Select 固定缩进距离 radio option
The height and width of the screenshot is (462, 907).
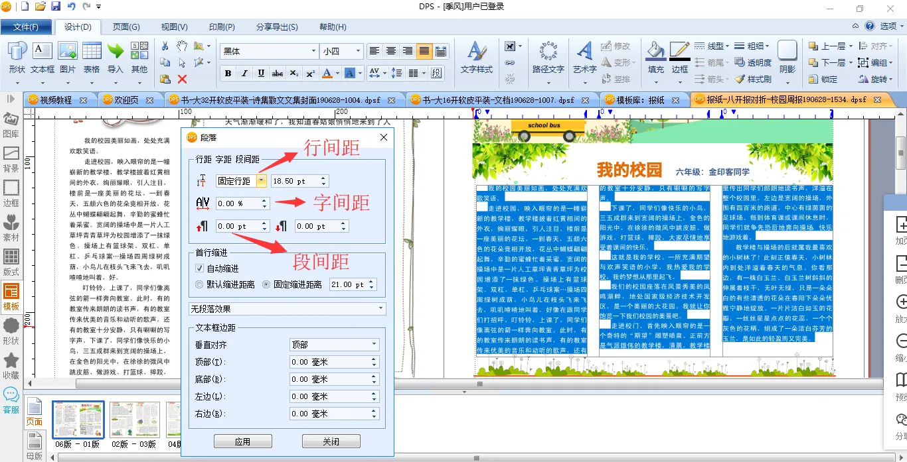click(267, 284)
